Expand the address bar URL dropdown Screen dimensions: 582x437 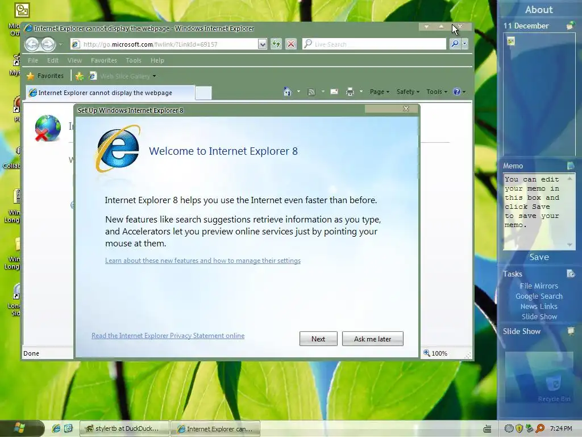pos(263,44)
